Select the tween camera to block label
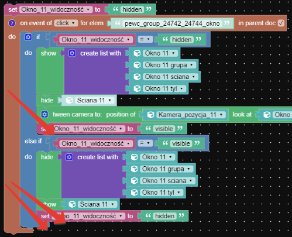This screenshot has width=292, height=237. click(x=77, y=114)
